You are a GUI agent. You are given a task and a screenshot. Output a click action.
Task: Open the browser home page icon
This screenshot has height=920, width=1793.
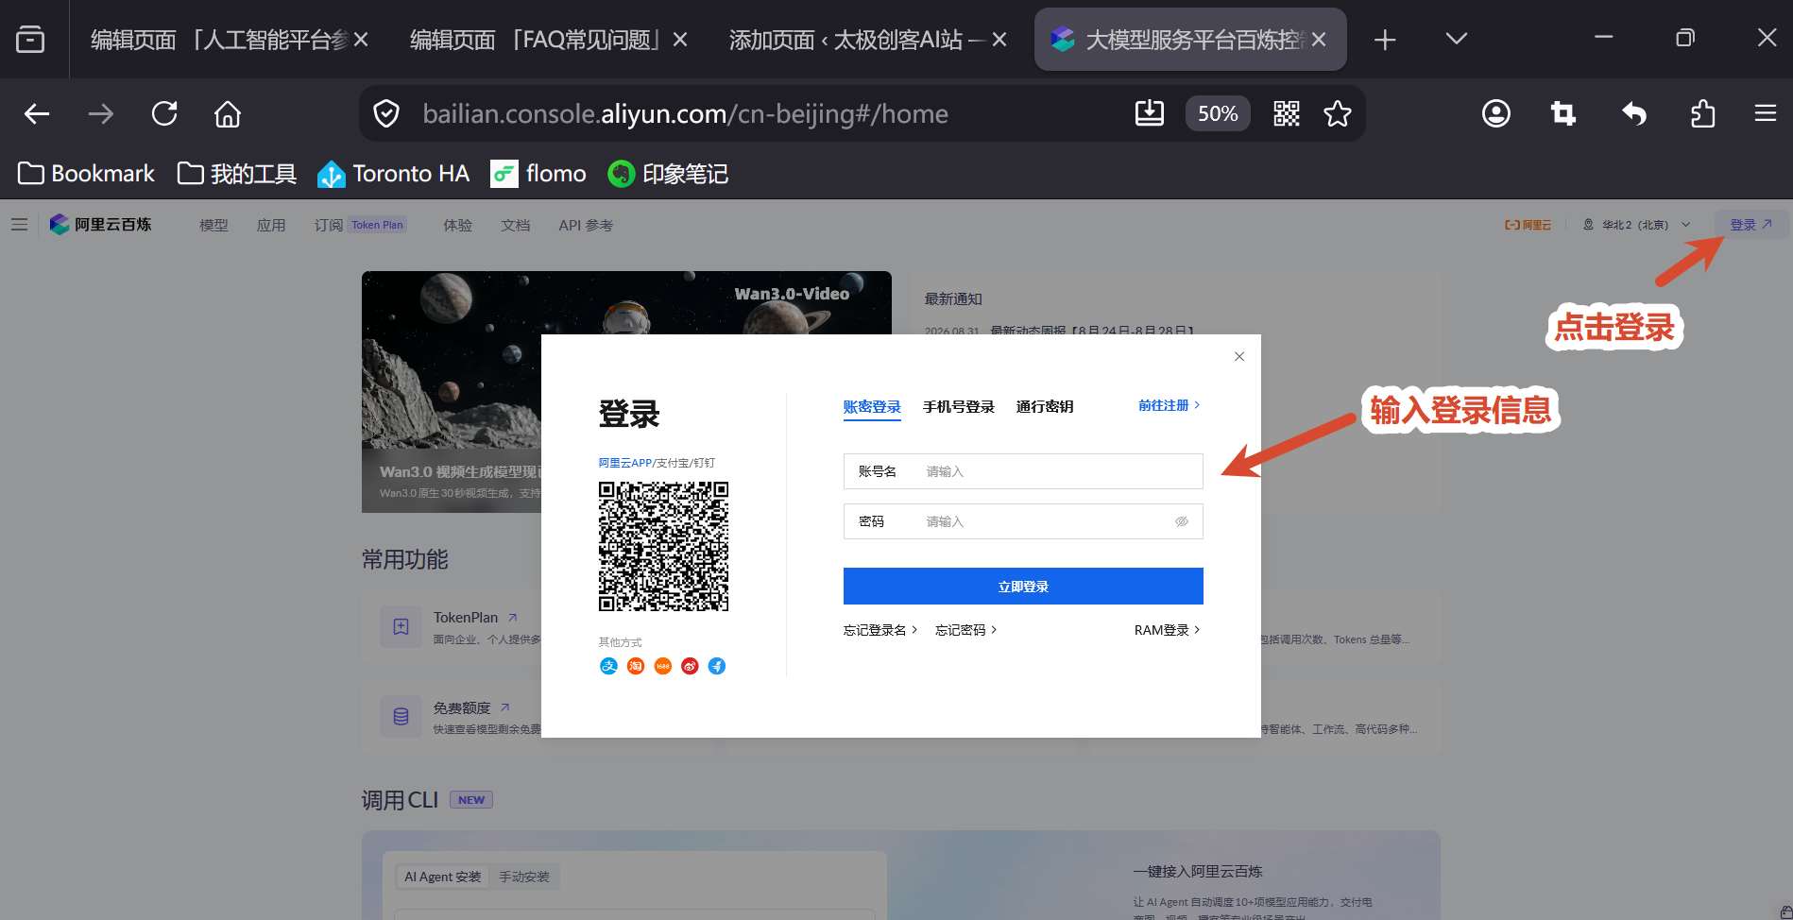click(x=228, y=114)
